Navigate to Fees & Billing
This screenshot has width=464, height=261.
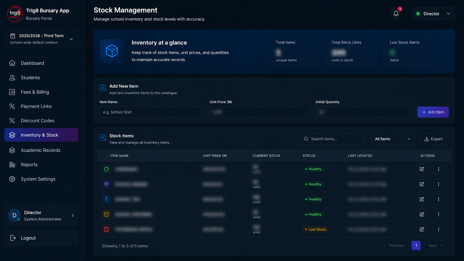(41, 92)
